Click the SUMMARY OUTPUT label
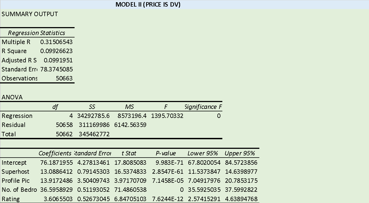Viewport: 369px width, 203px height. tap(30, 14)
